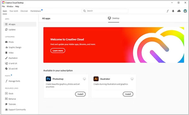Switch to the Discover tab
Viewport: 189px width, 115px height.
click(24, 11)
